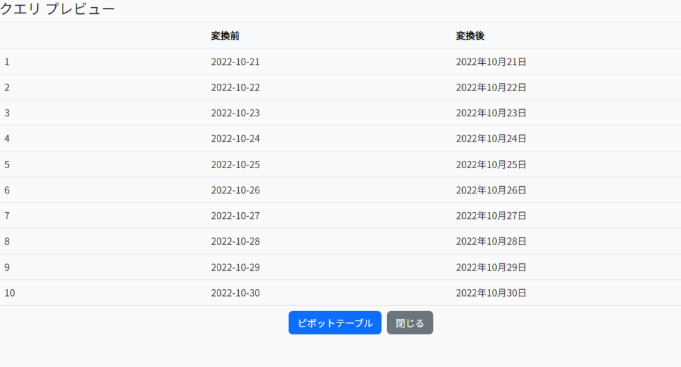Click the converted date 2022年10月30日
The height and width of the screenshot is (367, 681).
click(491, 293)
